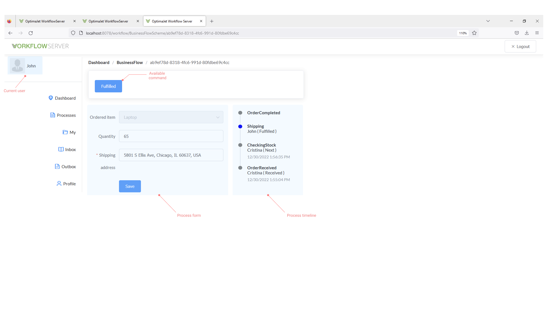
Task: Open the Firefox hamburger menu
Action: tap(537, 33)
